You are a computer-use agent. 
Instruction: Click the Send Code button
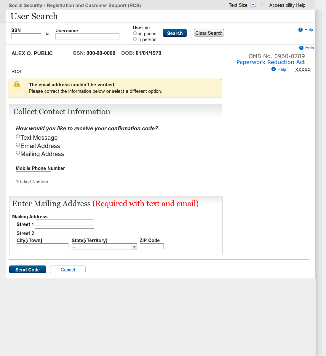(28, 269)
